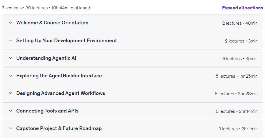265x140 pixels.
Task: Click chevron beside Connecting Tools and APIs
Action: [x=10, y=111]
